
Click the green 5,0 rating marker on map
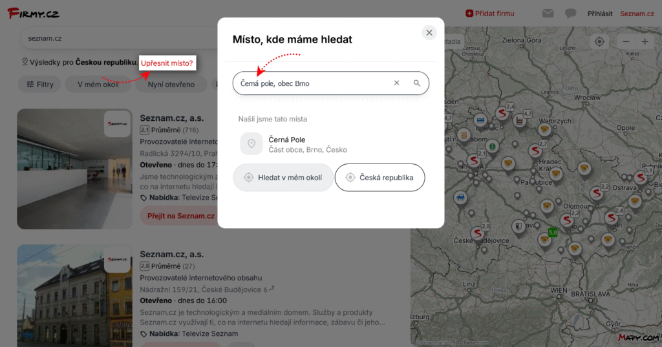[x=553, y=233]
